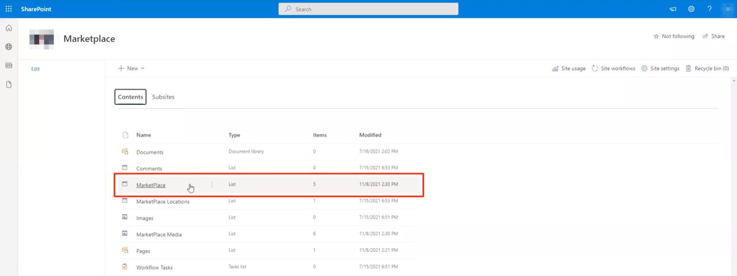Open the MarketPlace Locations list
The image size is (737, 276).
163,201
